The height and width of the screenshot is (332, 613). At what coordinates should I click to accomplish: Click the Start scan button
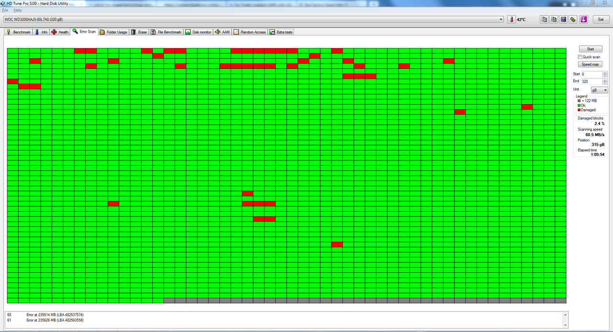pos(590,49)
